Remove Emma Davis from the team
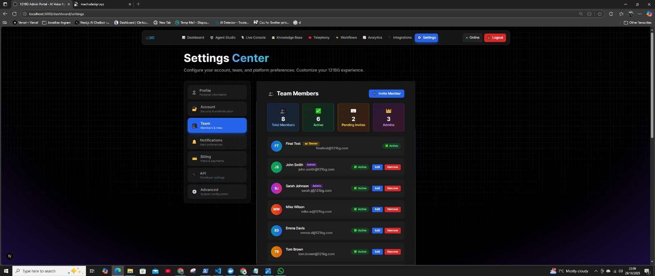 pos(393,231)
